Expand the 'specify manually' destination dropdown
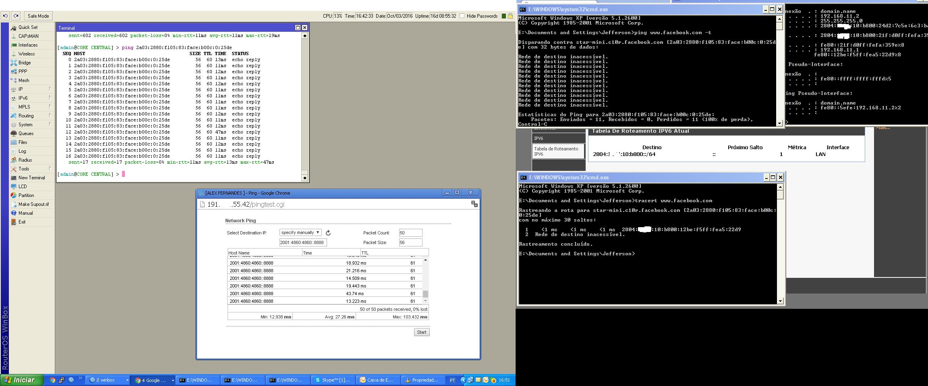928x386 pixels. pyautogui.click(x=300, y=232)
